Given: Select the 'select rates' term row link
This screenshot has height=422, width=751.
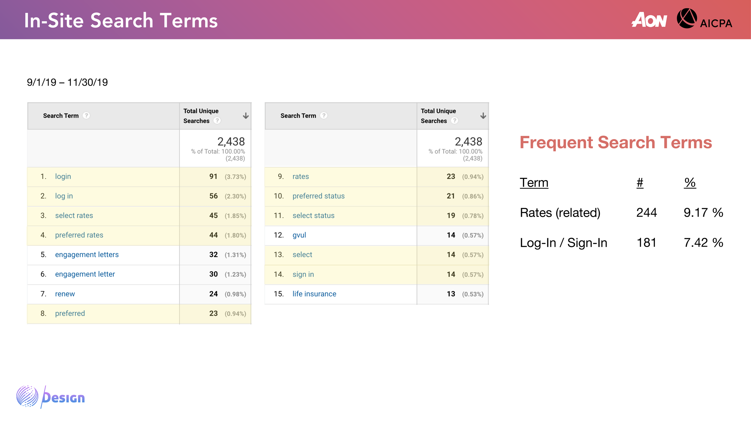Looking at the screenshot, I should coord(74,216).
